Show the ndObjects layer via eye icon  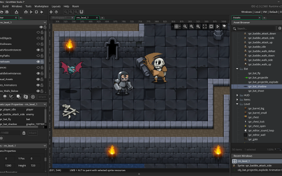pos(38,38)
